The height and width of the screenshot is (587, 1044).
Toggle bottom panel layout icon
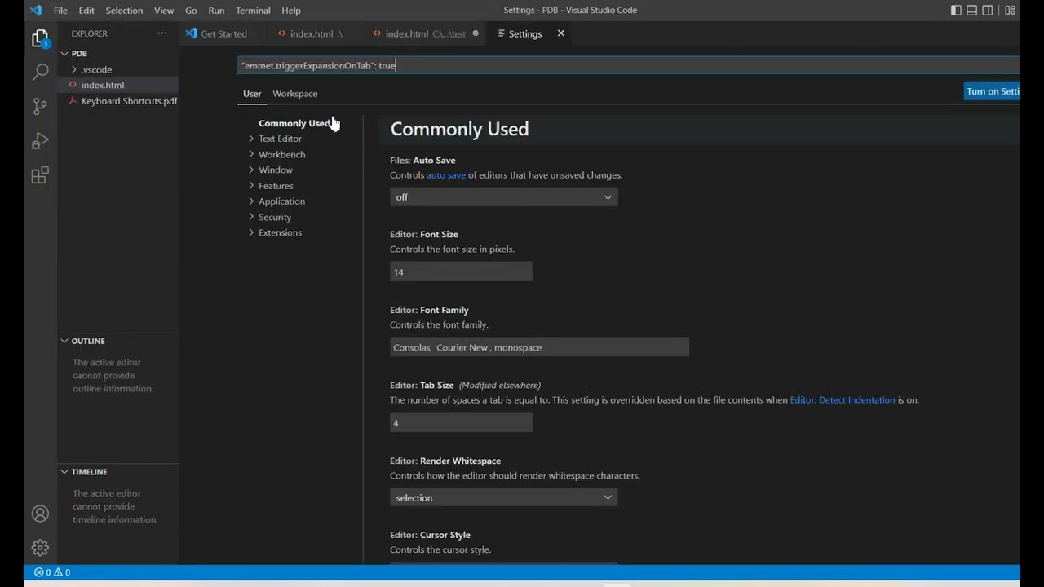971,11
